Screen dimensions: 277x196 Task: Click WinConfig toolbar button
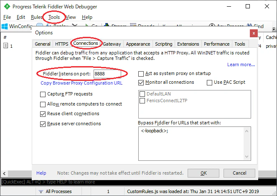click(17, 26)
